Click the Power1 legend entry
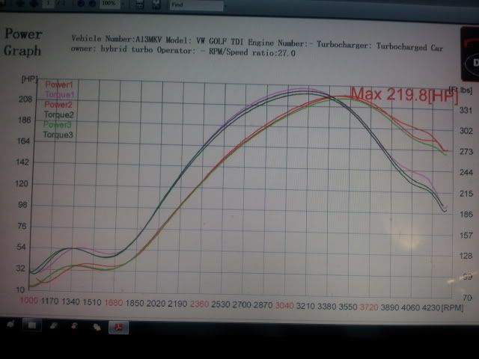 [x=58, y=85]
